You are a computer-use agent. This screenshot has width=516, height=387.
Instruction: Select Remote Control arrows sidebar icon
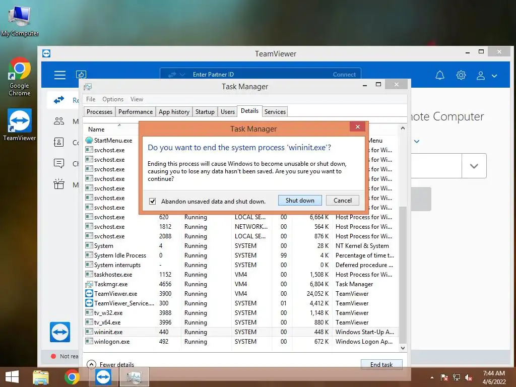coord(59,100)
